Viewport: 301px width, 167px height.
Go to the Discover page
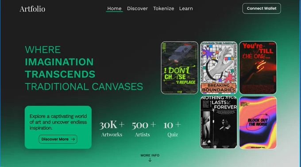(138, 8)
